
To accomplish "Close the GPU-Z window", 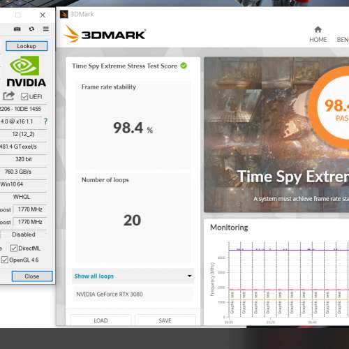I will click(43, 15).
